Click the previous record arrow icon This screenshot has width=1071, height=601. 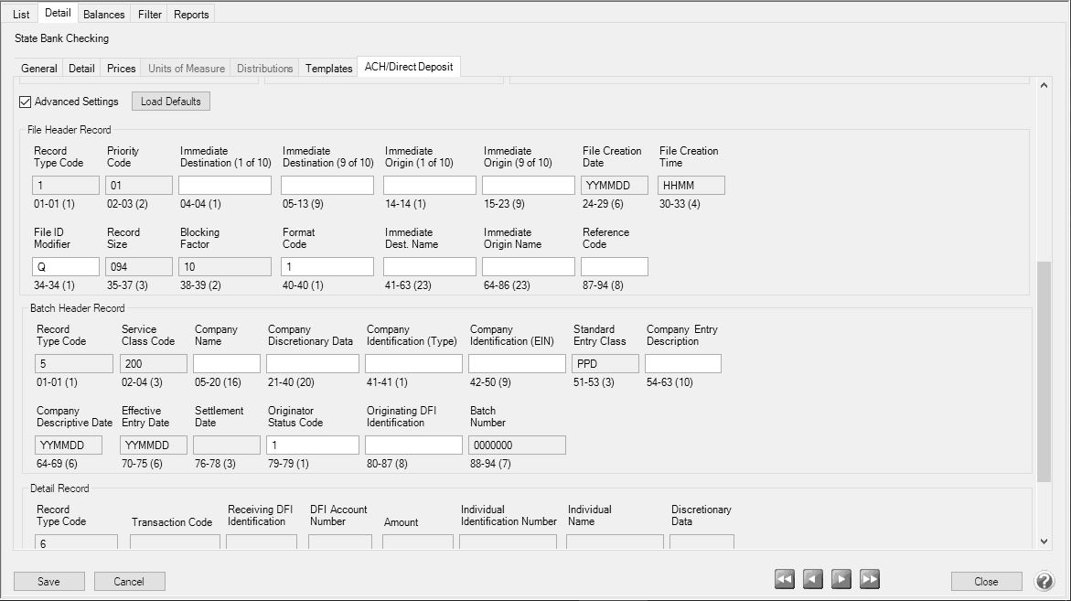(x=812, y=578)
